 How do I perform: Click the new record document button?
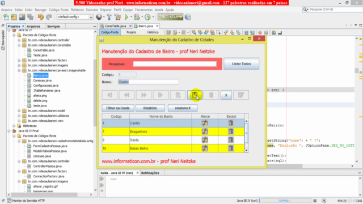(178, 95)
